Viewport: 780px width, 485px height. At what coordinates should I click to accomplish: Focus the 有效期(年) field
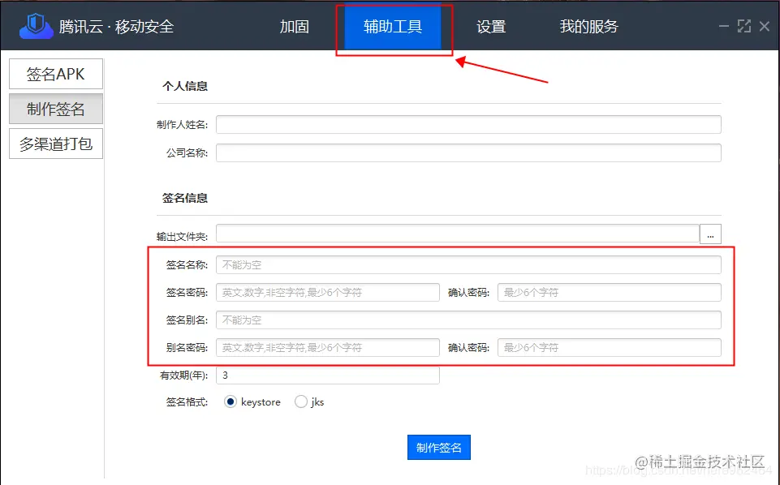click(x=327, y=376)
